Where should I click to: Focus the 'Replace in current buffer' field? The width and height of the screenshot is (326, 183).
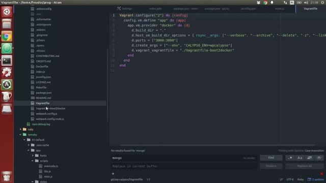pos(184,166)
